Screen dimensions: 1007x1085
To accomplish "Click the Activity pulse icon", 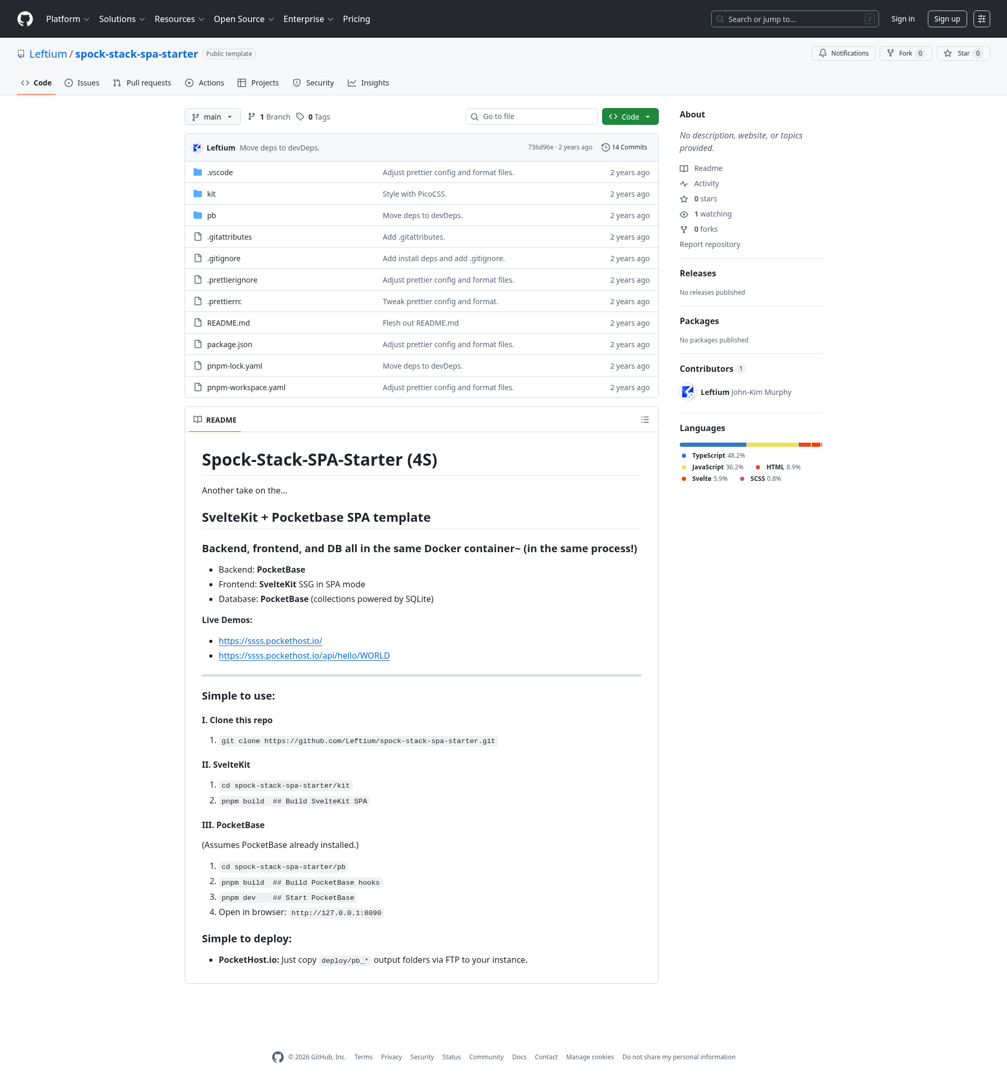I will point(684,184).
